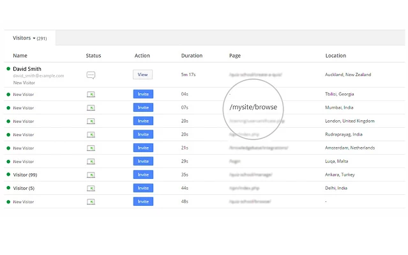Invite Visitor (99) from Ankara
408x255 pixels.
143,174
